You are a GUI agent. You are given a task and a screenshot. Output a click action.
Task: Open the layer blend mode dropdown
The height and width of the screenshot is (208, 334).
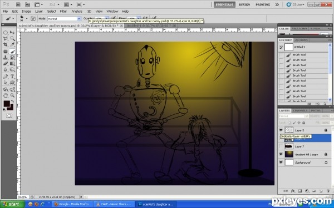coord(293,116)
